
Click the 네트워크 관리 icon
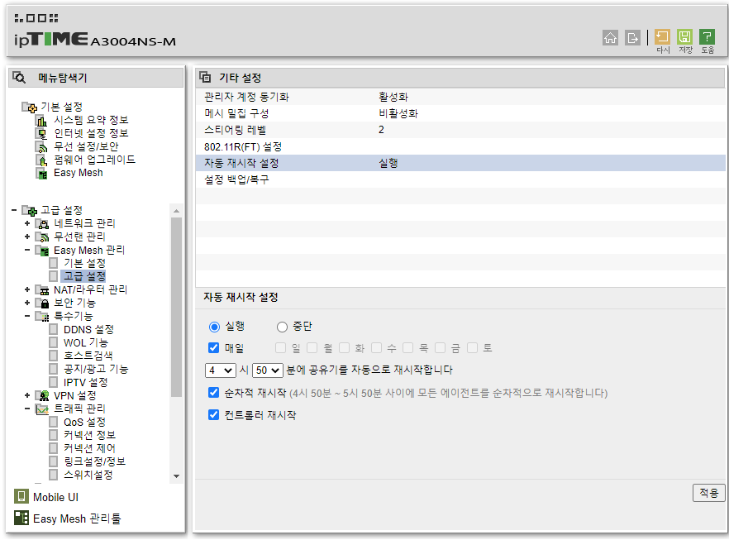click(x=42, y=224)
